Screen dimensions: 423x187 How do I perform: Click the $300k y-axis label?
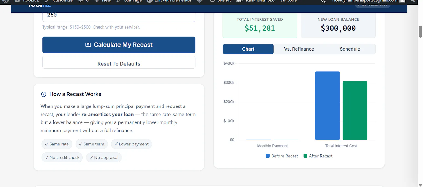pyautogui.click(x=229, y=83)
